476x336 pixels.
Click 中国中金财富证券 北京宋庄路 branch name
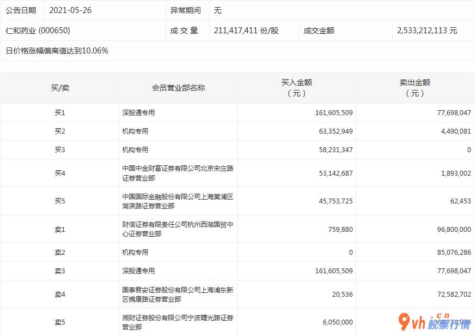[178, 173]
